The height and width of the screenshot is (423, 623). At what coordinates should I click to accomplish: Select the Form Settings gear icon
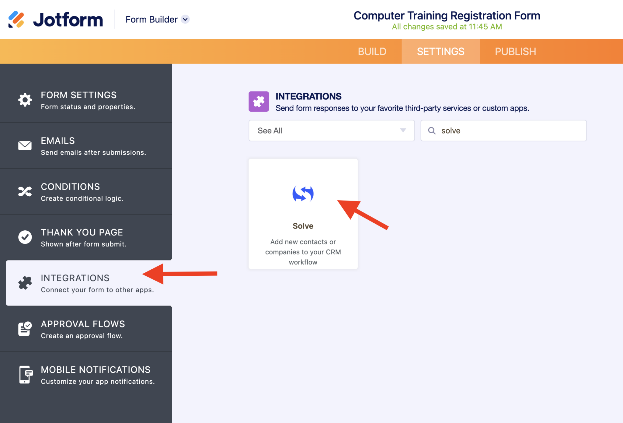[25, 100]
